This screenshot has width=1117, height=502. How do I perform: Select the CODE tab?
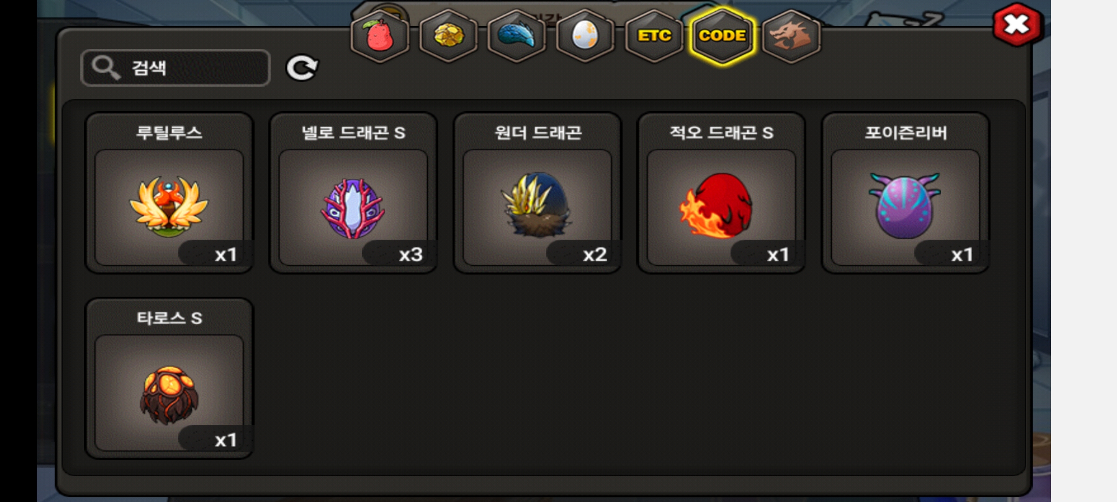722,36
